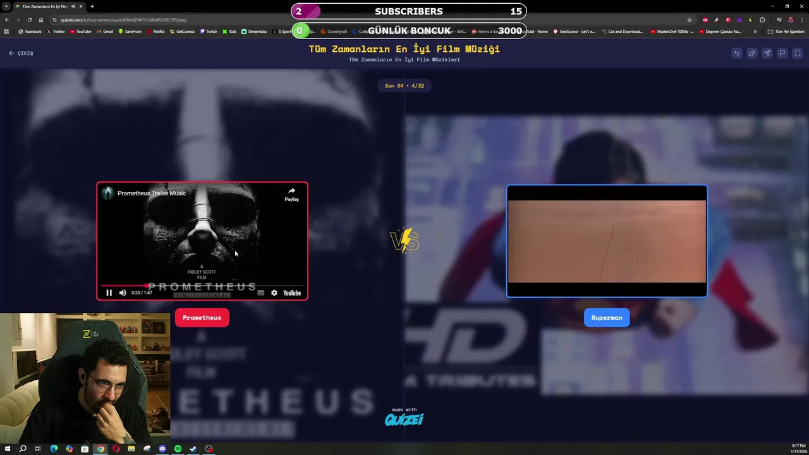The width and height of the screenshot is (809, 455).
Task: Open the Cut and Download bookmark
Action: point(622,32)
